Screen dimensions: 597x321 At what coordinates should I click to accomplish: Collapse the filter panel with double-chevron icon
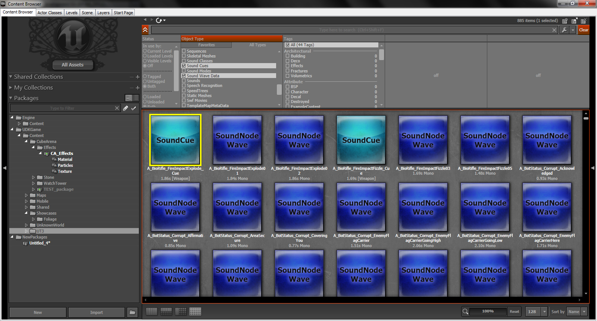145,30
